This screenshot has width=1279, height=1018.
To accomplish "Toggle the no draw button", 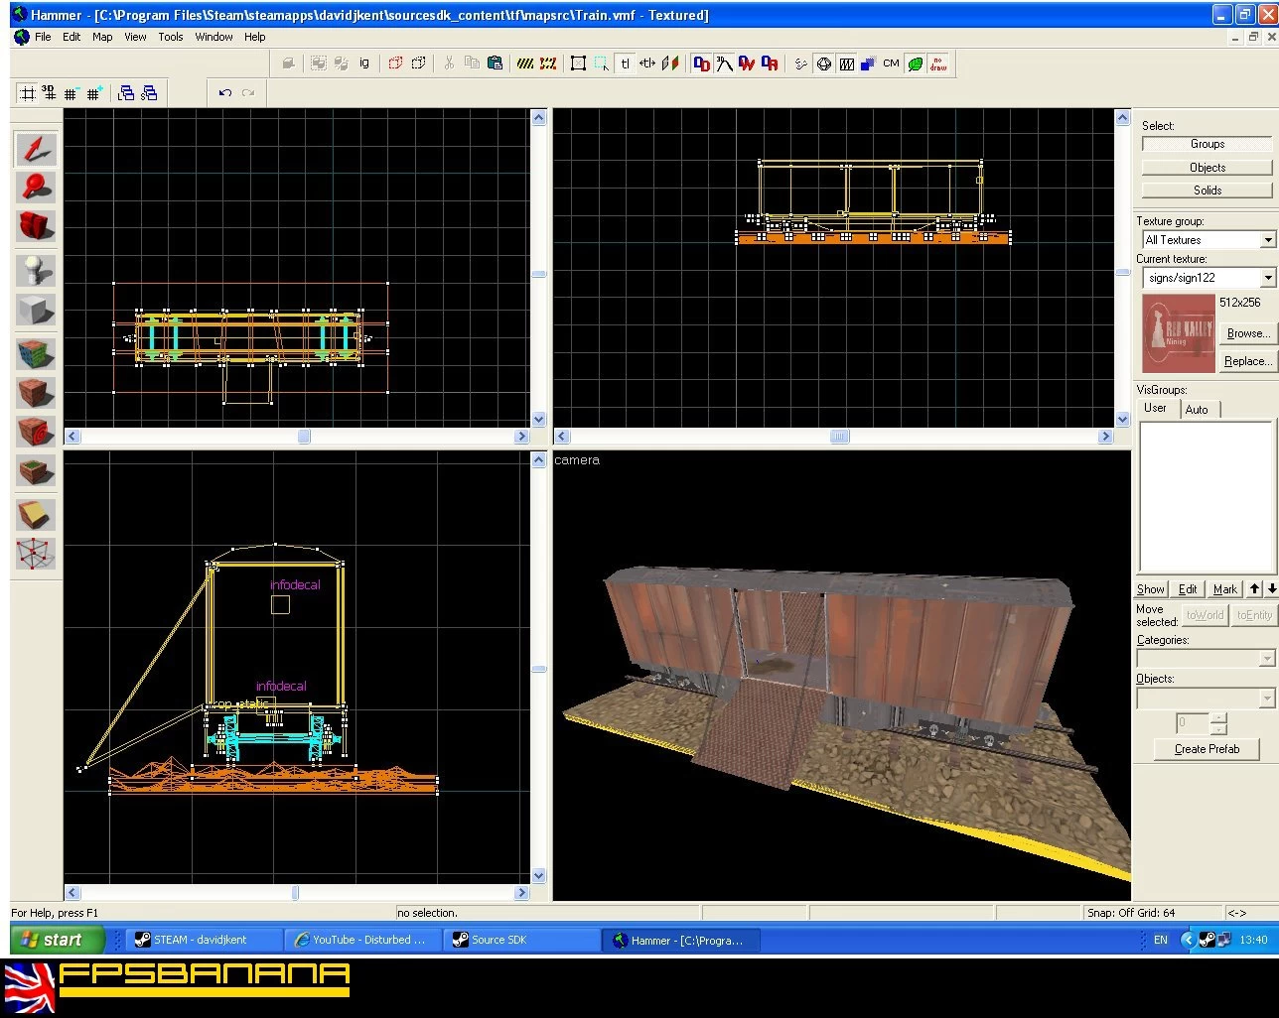I will point(938,64).
